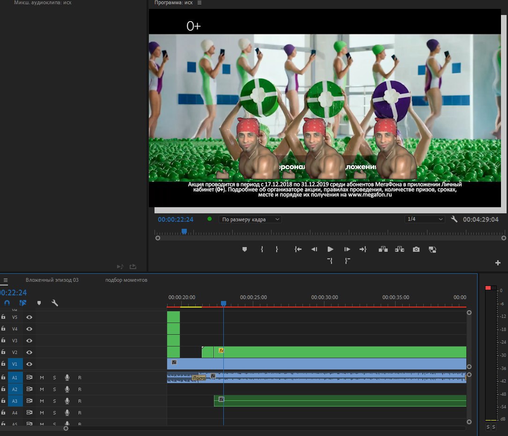
Task: Lock the A1 audio track
Action: pos(3,377)
